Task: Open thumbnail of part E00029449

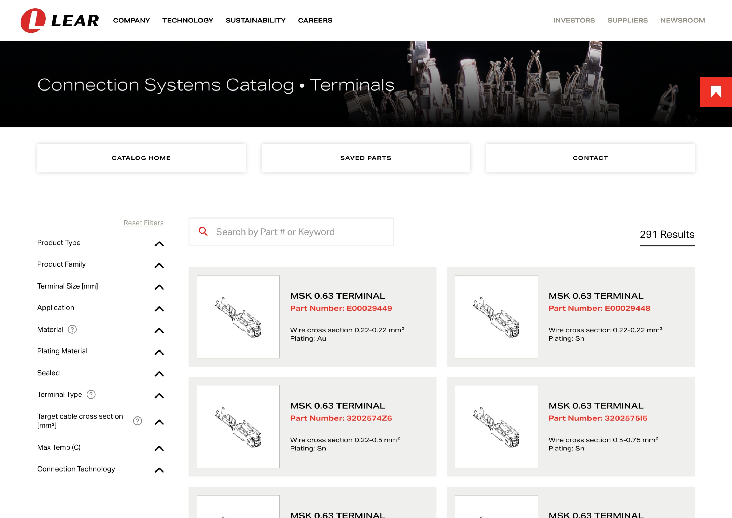Action: pyautogui.click(x=238, y=316)
